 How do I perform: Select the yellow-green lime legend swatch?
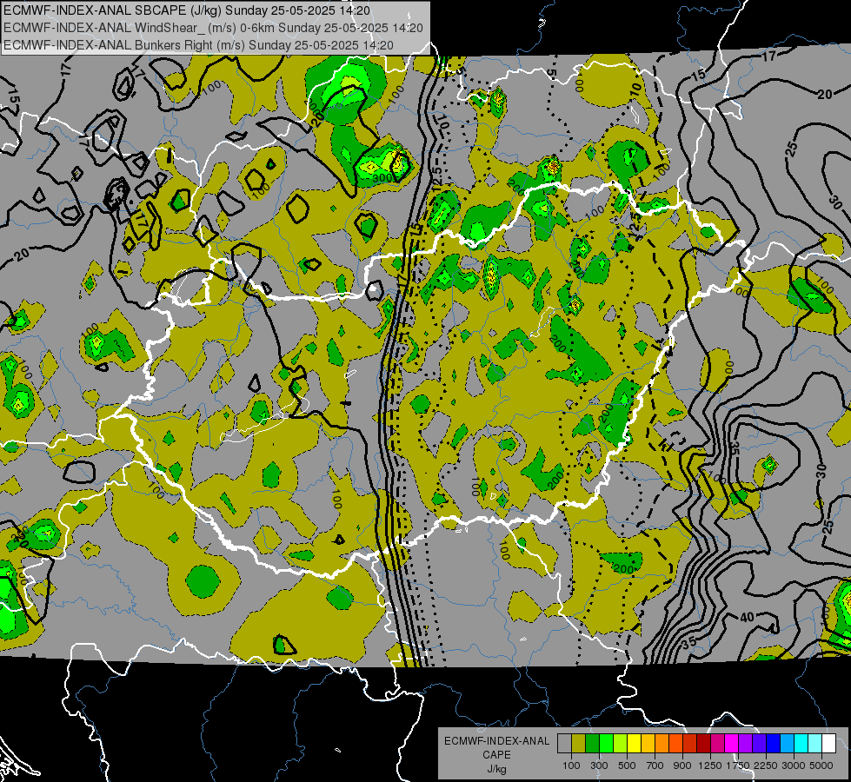point(621,743)
